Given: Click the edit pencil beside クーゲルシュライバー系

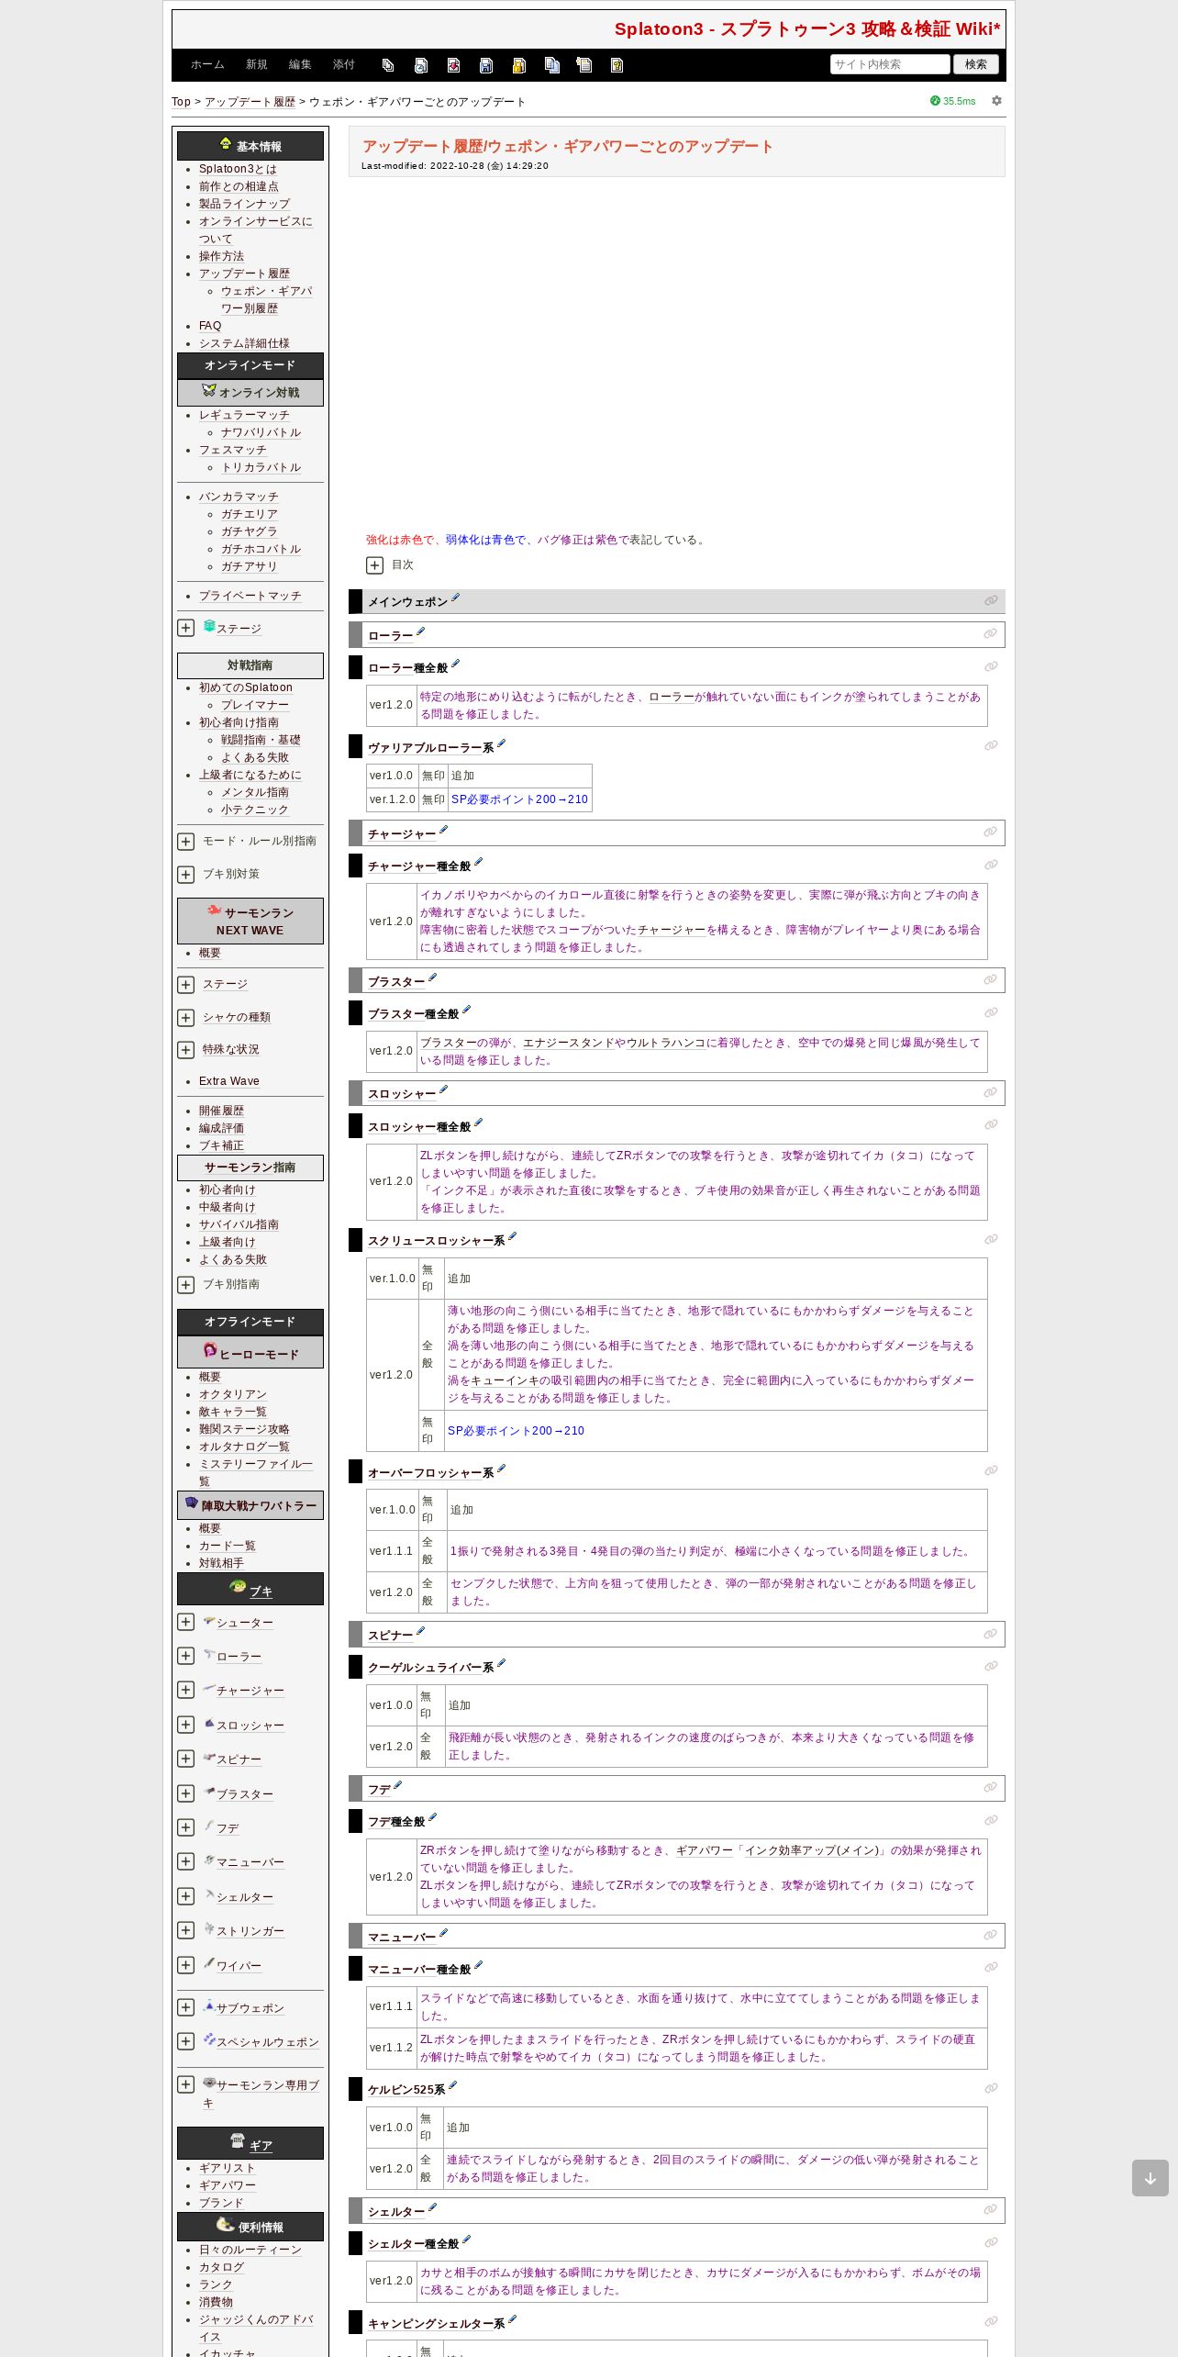Looking at the screenshot, I should (x=501, y=1664).
